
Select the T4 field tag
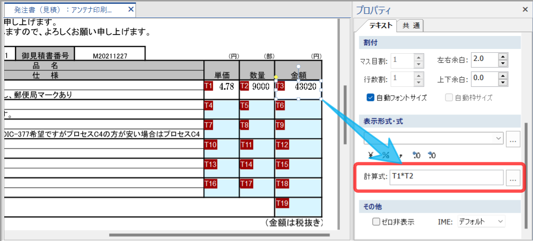coord(209,105)
